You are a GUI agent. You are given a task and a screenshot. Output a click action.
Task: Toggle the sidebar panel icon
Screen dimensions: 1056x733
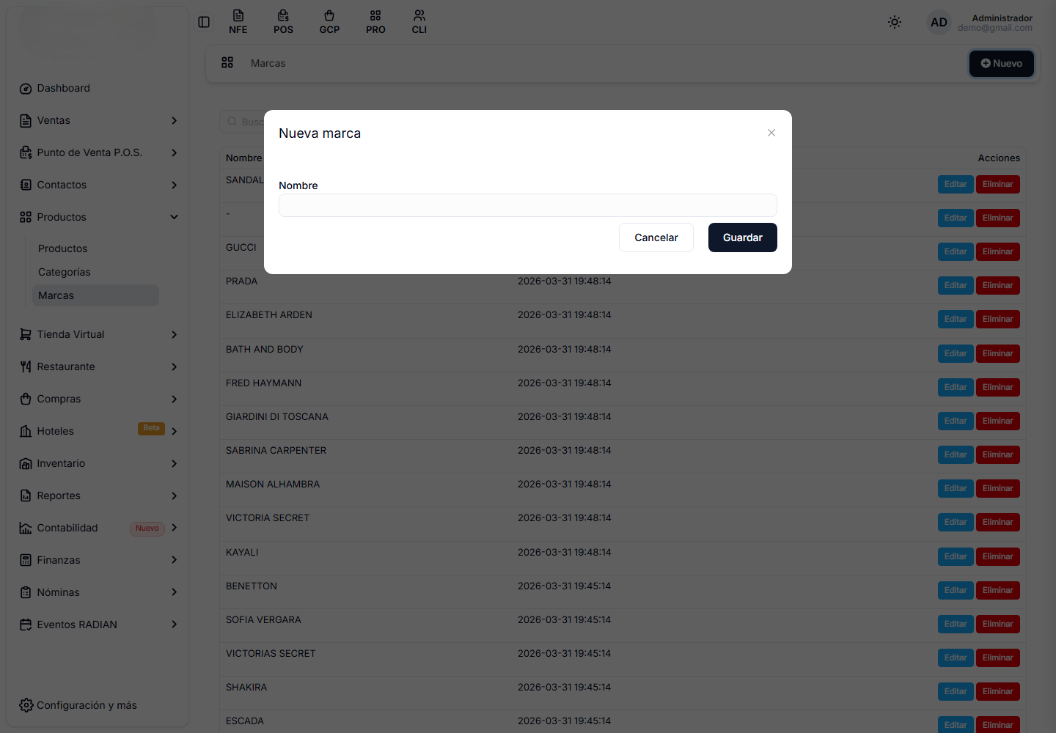click(x=204, y=22)
